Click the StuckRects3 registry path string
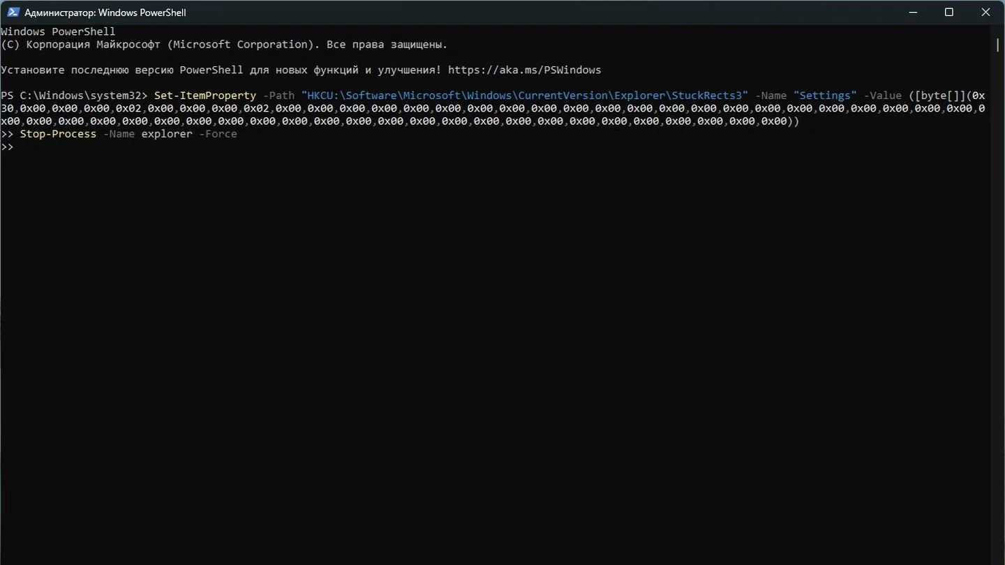This screenshot has width=1005, height=565. [525, 96]
